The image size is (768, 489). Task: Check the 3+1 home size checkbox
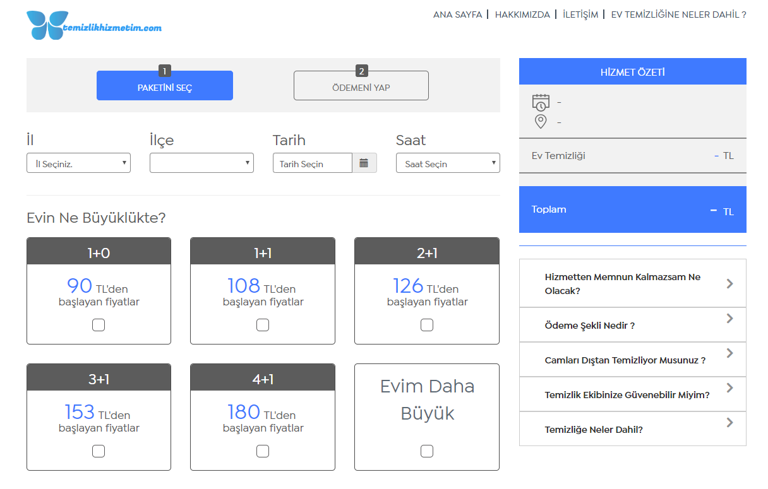(99, 451)
